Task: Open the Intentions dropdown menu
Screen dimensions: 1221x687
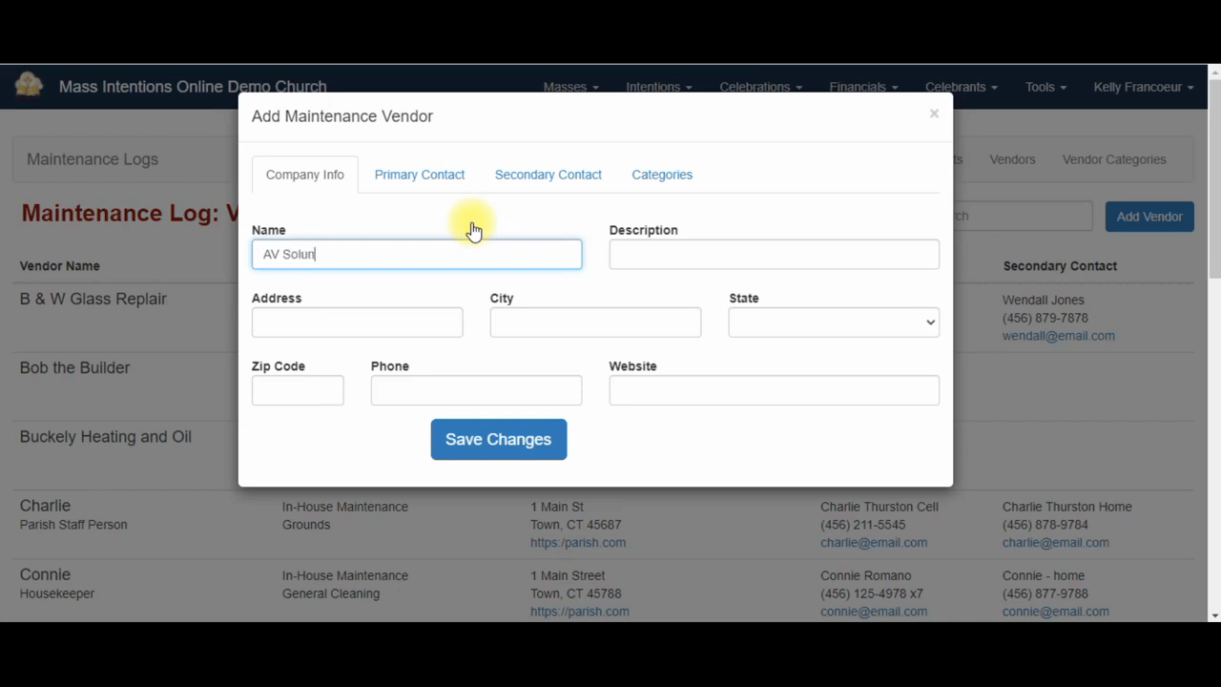Action: (659, 87)
